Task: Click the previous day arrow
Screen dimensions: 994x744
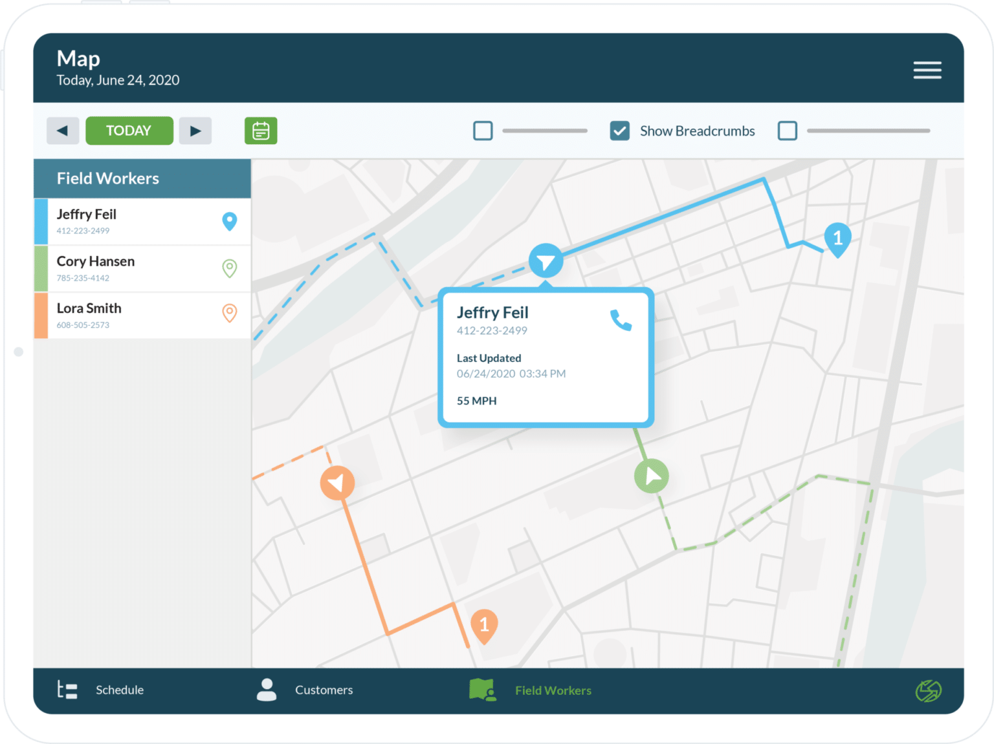Action: pos(63,131)
